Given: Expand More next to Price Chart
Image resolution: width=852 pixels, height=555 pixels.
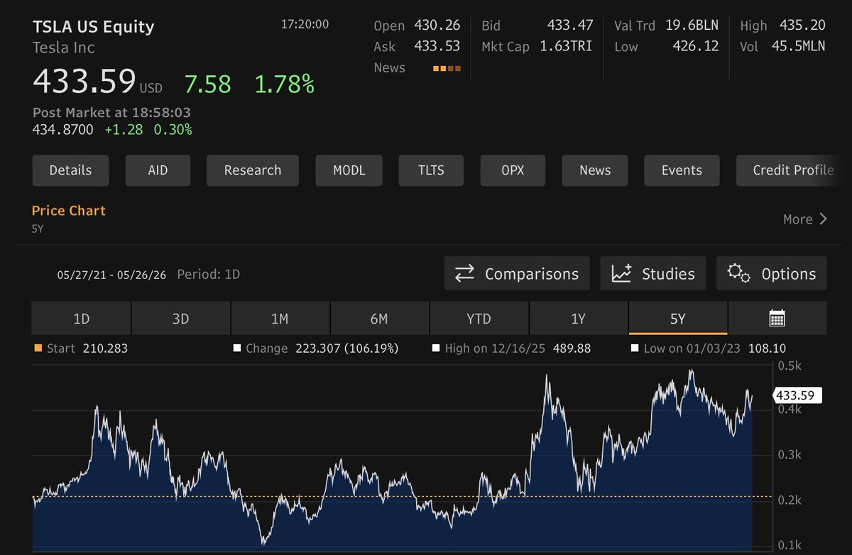Looking at the screenshot, I should [805, 219].
